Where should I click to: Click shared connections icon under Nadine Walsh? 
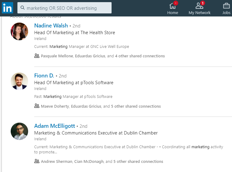pos(37,56)
